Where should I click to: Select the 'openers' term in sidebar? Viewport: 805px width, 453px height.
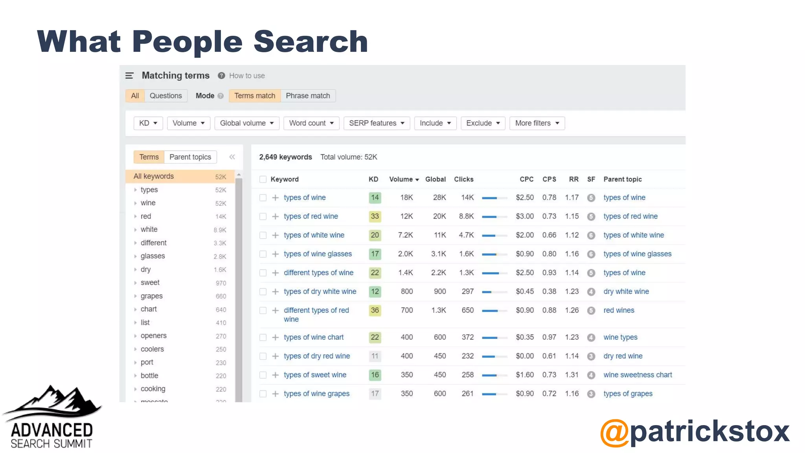[153, 336]
